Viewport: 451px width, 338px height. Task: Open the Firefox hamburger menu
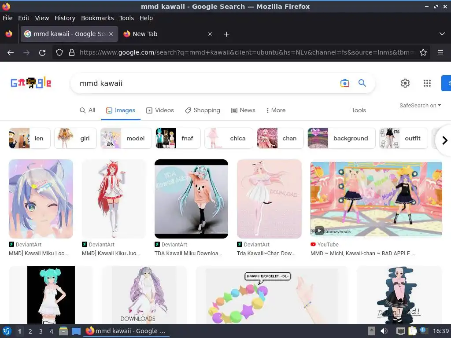point(440,52)
